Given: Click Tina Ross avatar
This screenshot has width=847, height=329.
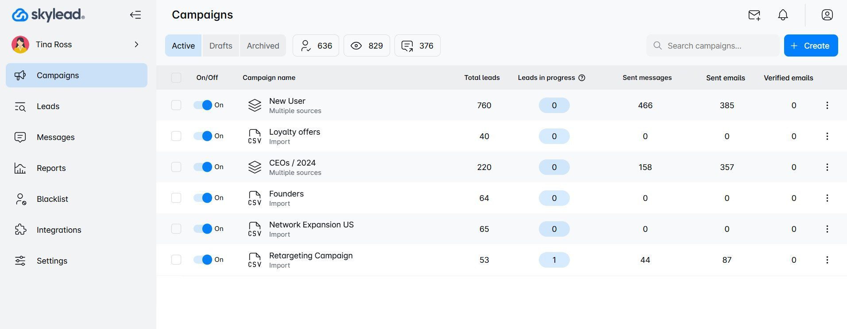Looking at the screenshot, I should (x=20, y=45).
